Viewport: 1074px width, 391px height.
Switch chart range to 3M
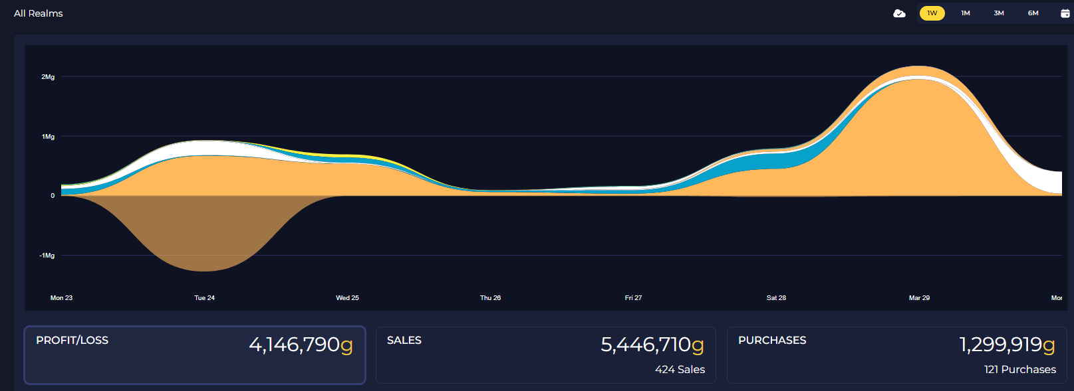pos(999,13)
